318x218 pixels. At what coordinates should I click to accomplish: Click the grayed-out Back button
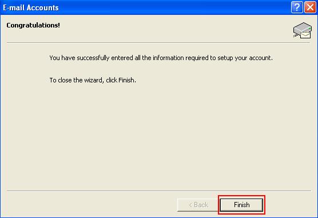click(198, 205)
